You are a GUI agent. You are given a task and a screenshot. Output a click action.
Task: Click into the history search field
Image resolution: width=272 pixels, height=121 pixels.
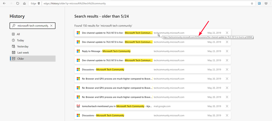32,26
